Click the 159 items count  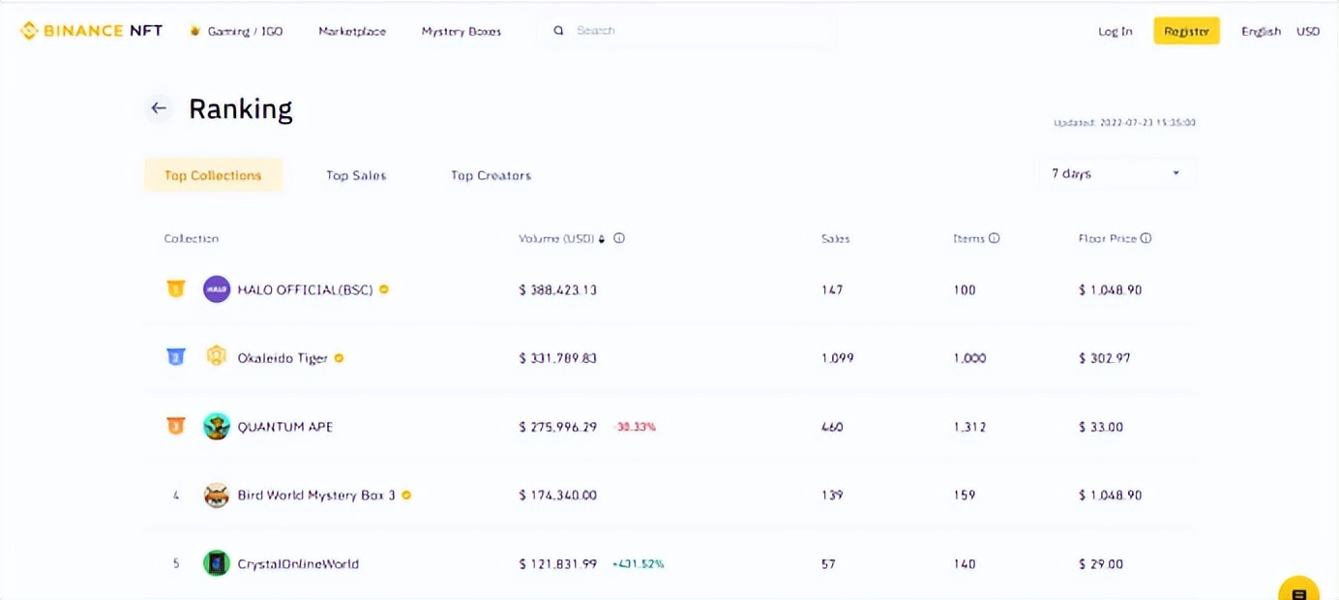(x=965, y=495)
